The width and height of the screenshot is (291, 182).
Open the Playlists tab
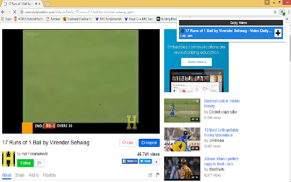tap(50, 175)
